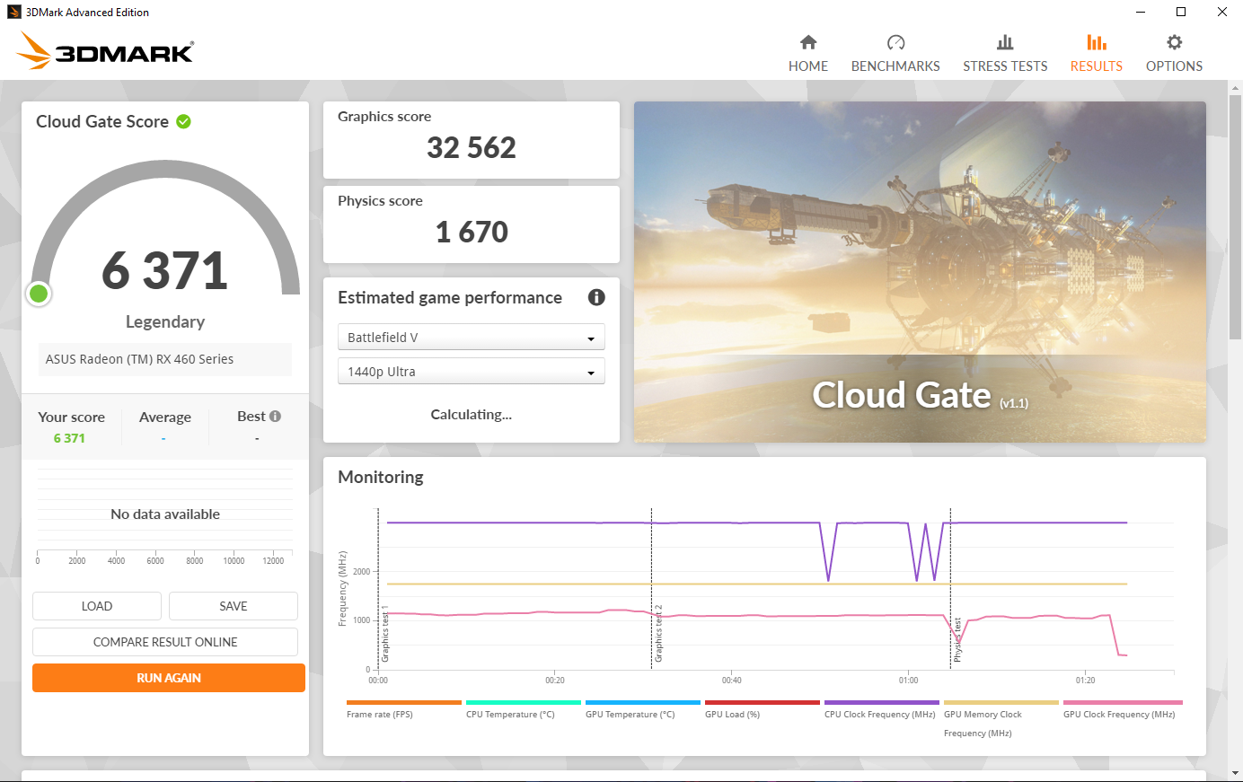Maximize the 3DMark window

[1181, 12]
